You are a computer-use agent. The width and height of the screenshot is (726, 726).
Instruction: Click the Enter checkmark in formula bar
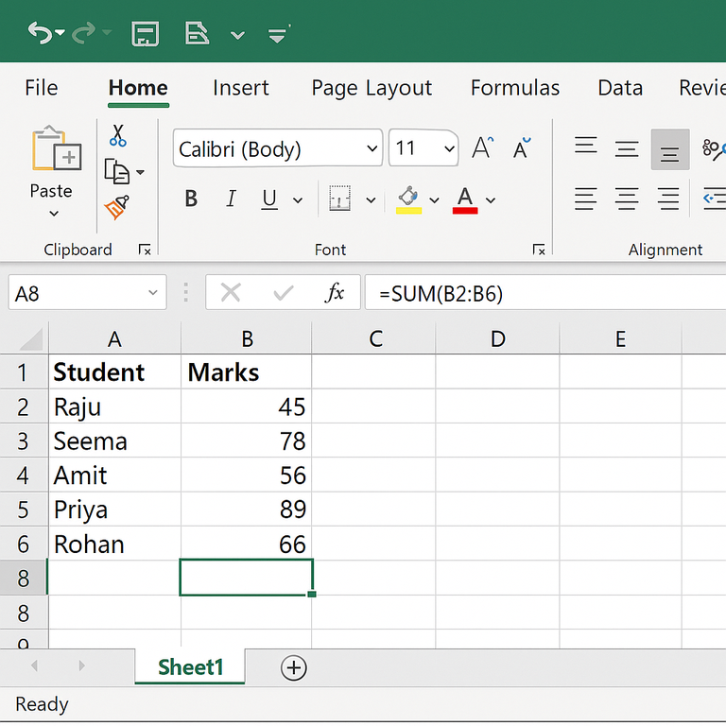284,293
